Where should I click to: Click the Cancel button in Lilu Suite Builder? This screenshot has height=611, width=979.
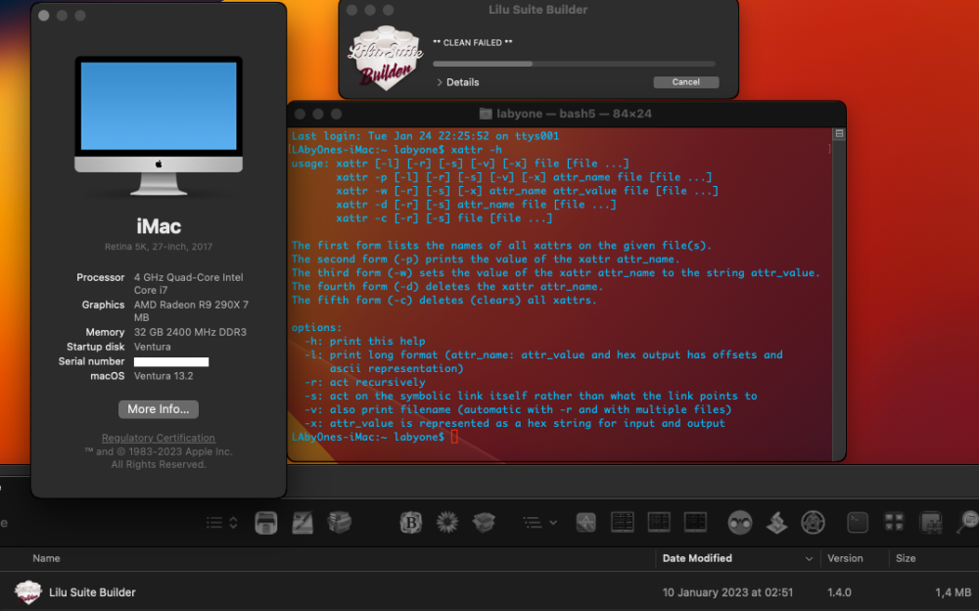pyautogui.click(x=685, y=82)
